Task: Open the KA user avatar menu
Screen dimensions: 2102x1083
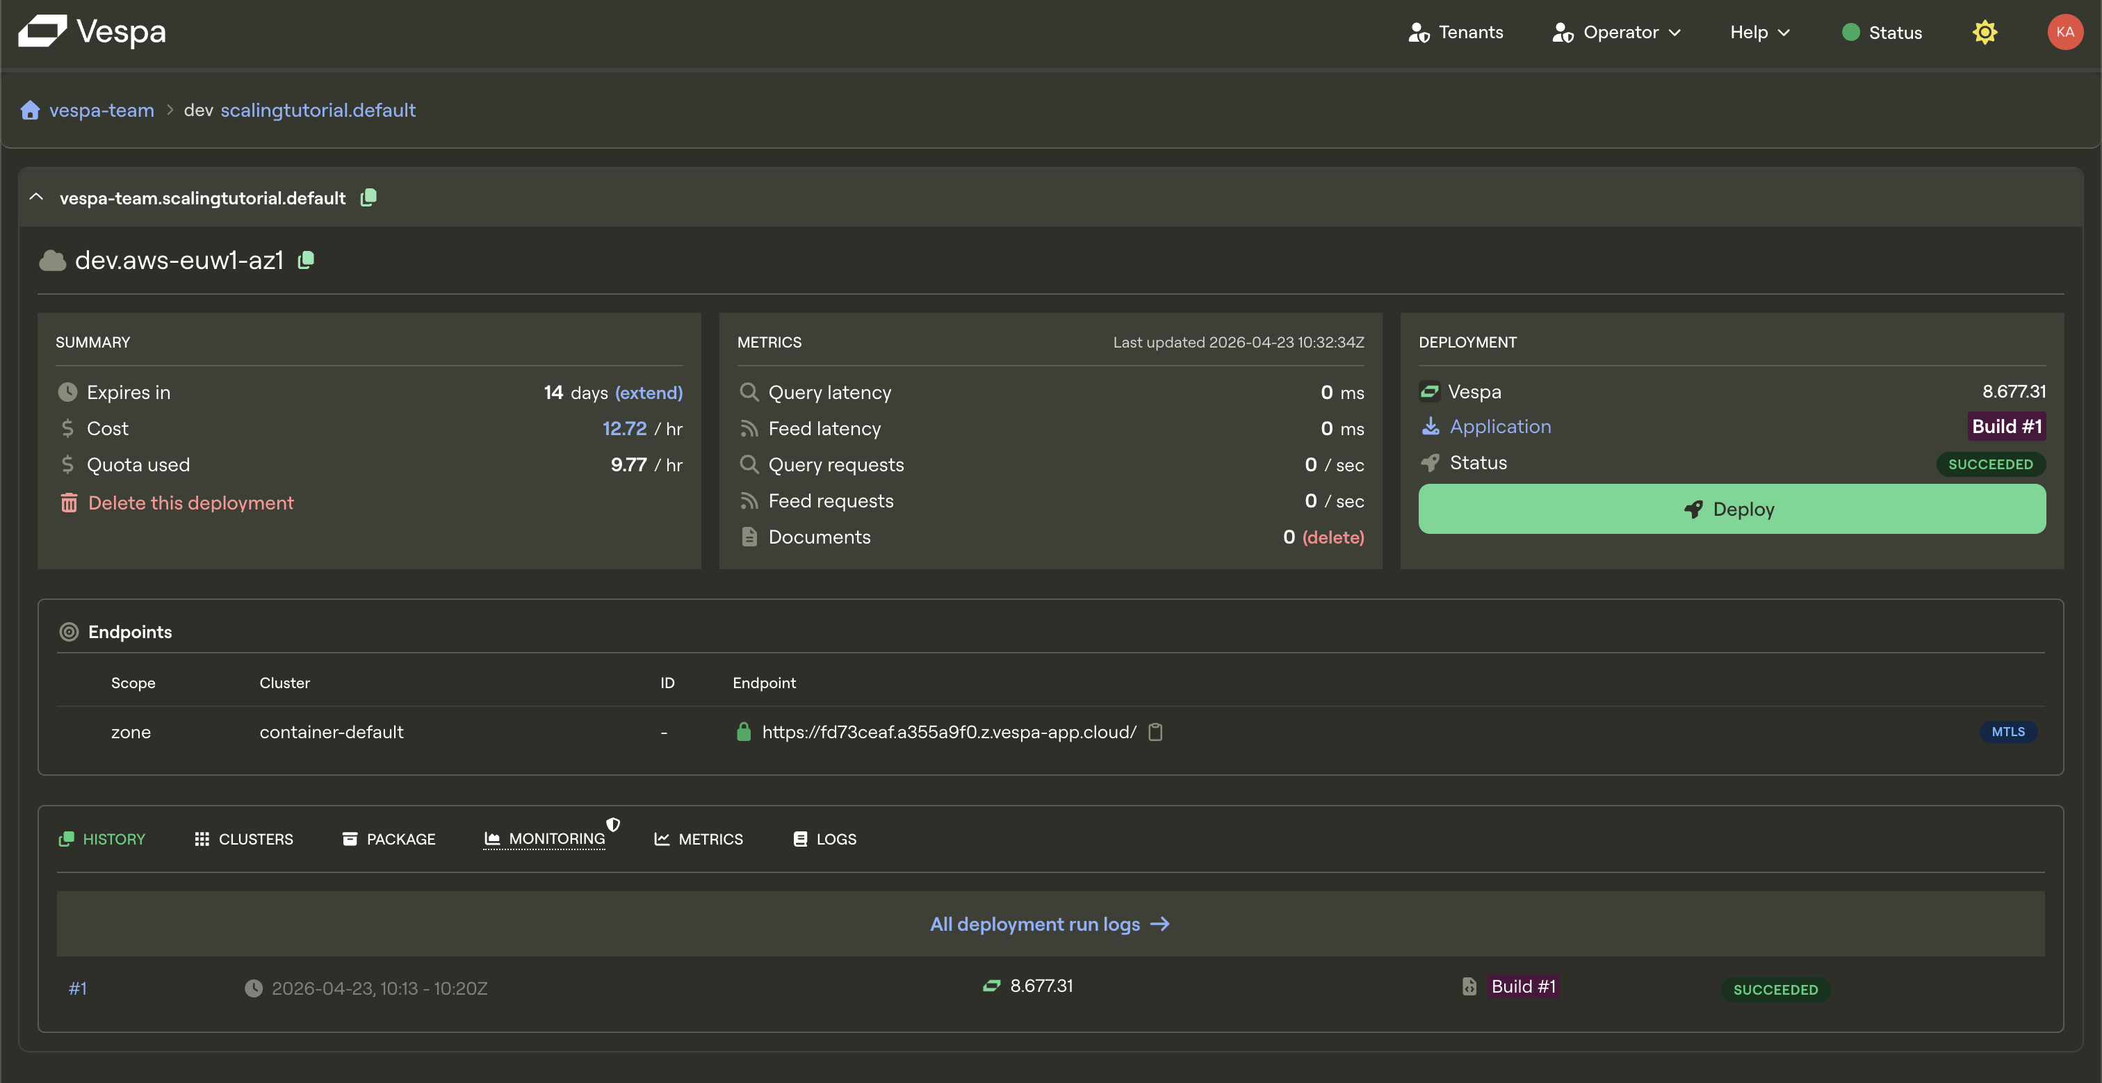Action: (2065, 32)
